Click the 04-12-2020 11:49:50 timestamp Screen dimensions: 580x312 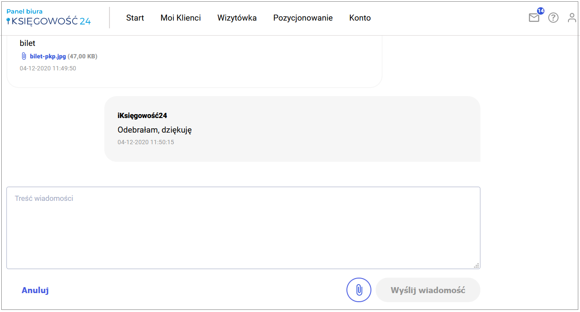[x=48, y=68]
